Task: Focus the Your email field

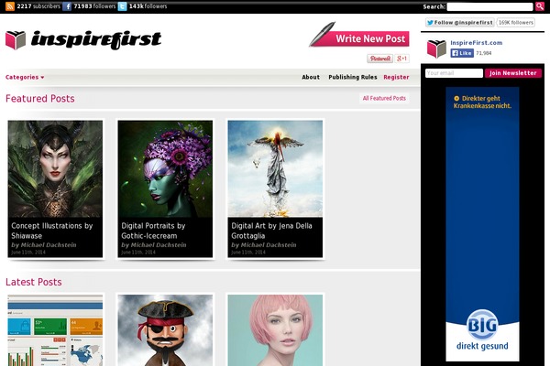Action: click(x=454, y=73)
